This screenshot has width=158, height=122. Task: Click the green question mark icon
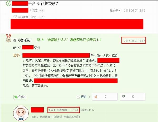(8, 3)
